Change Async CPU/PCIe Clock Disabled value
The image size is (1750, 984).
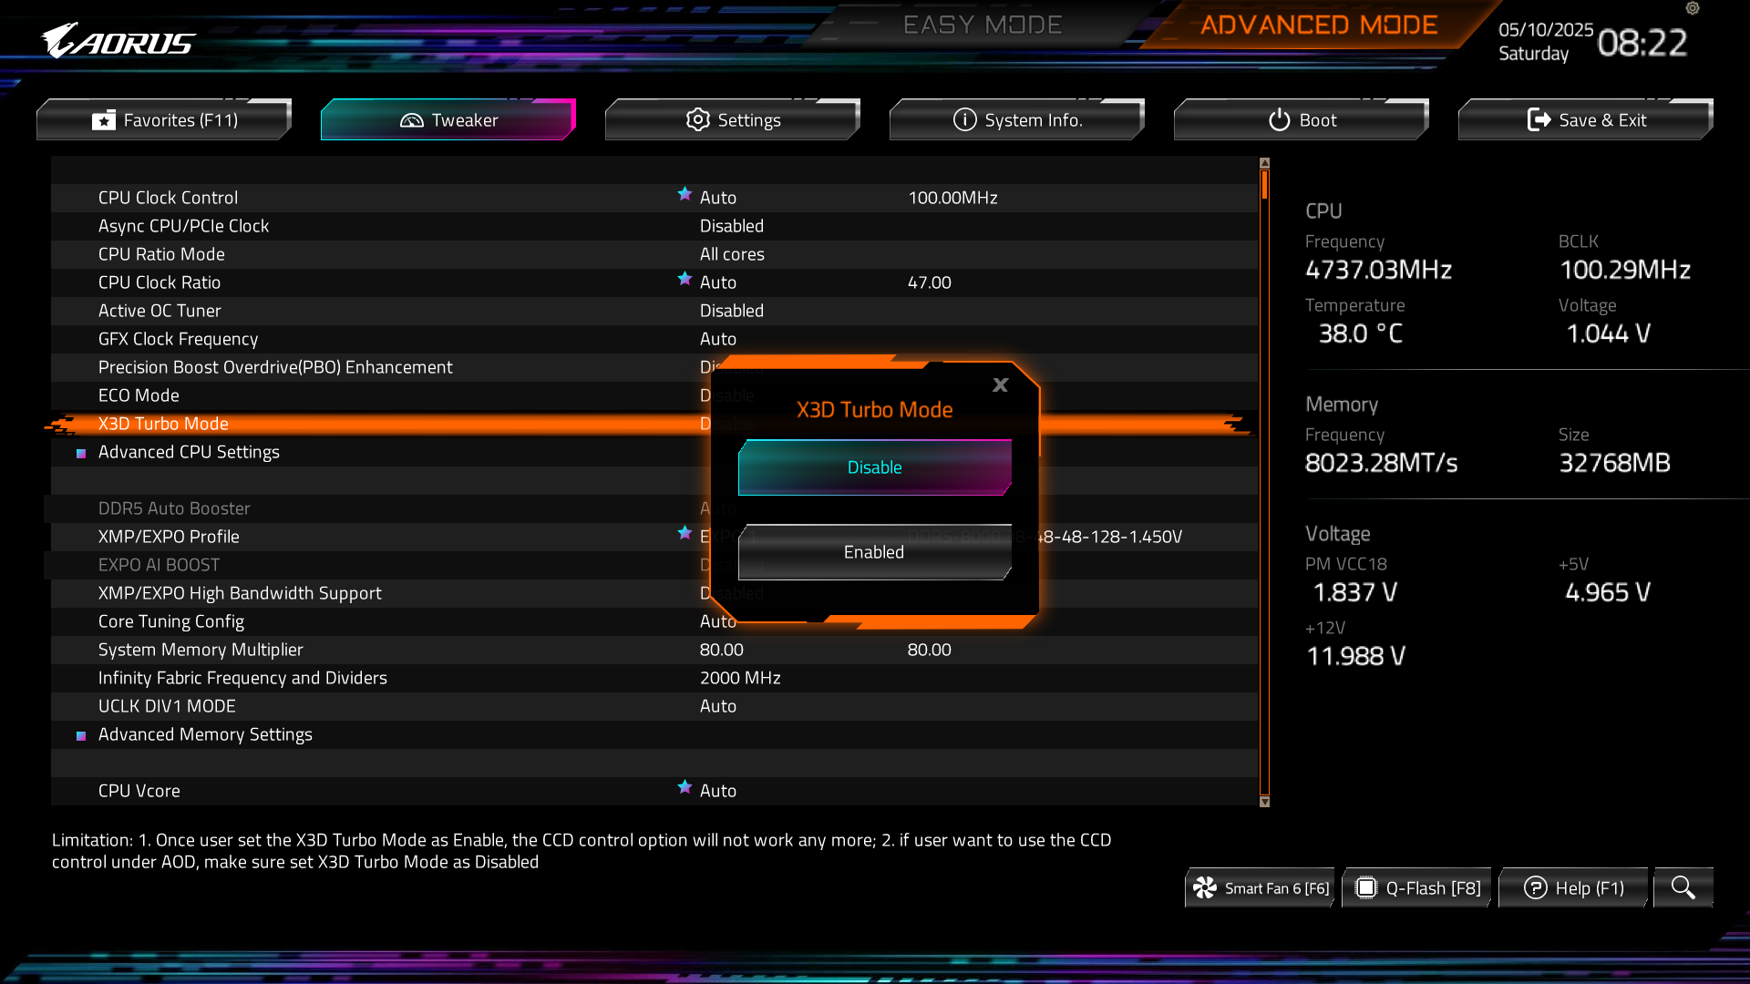(x=732, y=226)
